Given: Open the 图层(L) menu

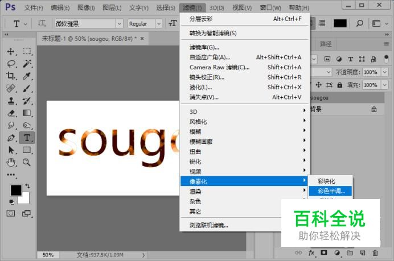Looking at the screenshot, I should pos(112,8).
